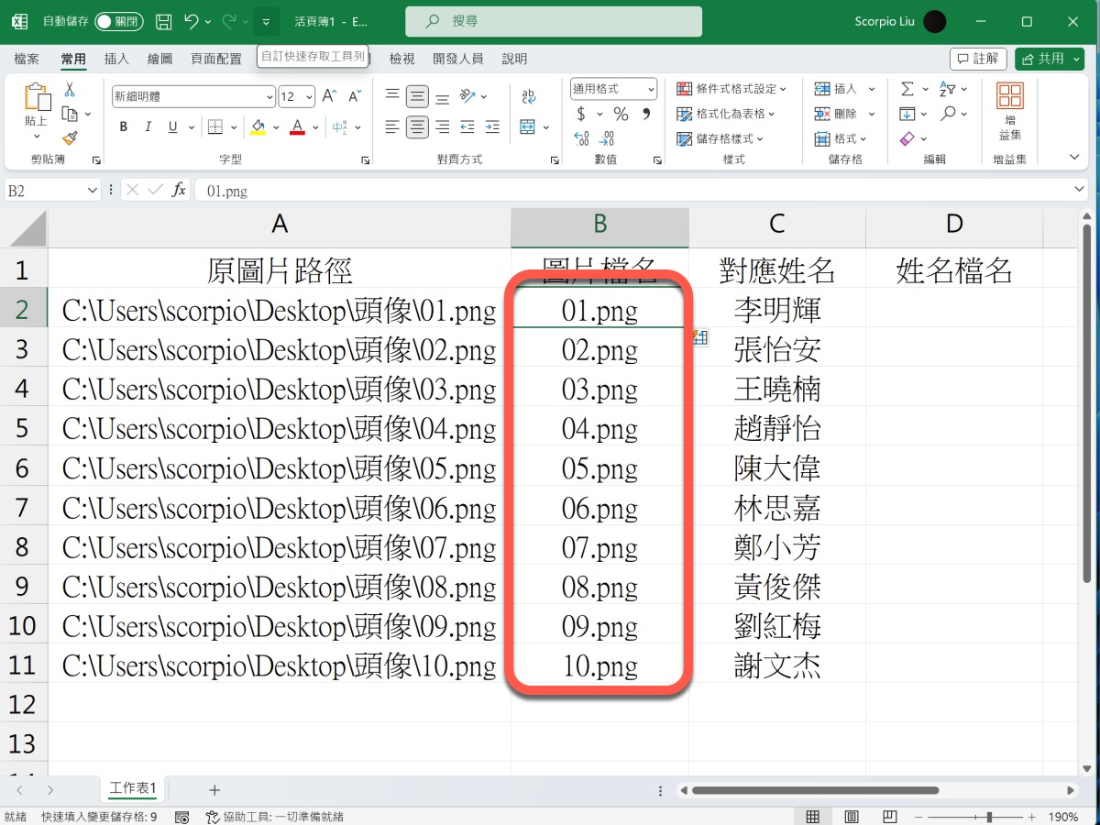Click the 註解 (Comments) button
Image resolution: width=1100 pixels, height=825 pixels.
point(978,59)
